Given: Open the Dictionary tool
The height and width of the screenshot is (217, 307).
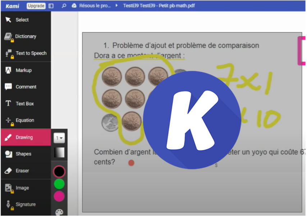Looking at the screenshot, I should pos(26,36).
